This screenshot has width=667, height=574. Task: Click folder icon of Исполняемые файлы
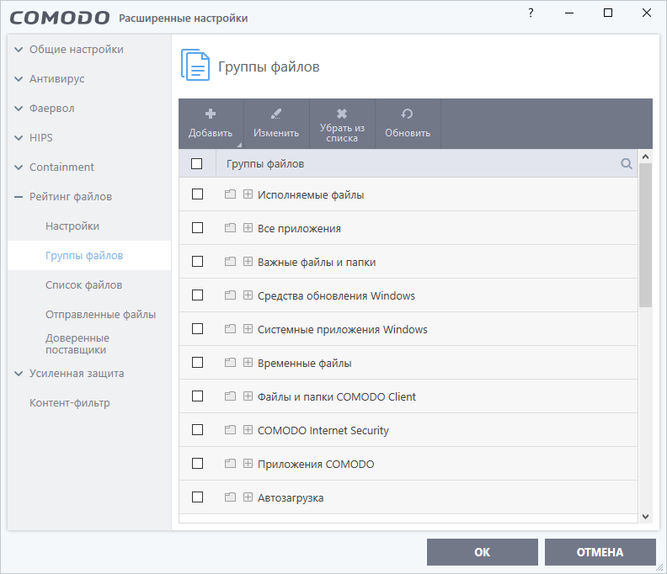point(230,194)
